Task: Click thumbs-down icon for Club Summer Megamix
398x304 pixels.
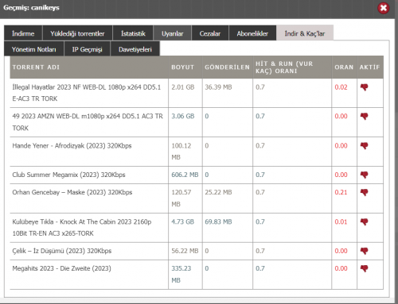Action: pyautogui.click(x=364, y=175)
